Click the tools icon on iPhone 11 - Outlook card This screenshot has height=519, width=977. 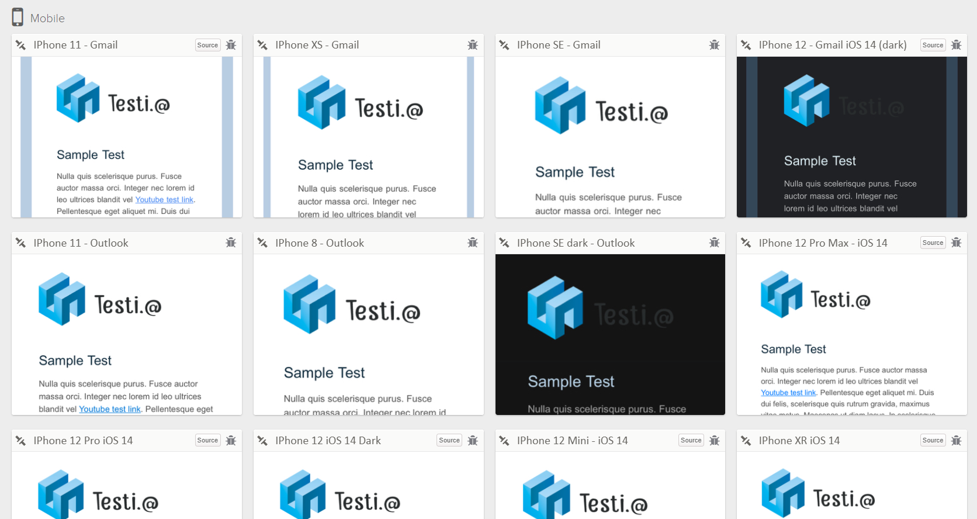coord(21,243)
